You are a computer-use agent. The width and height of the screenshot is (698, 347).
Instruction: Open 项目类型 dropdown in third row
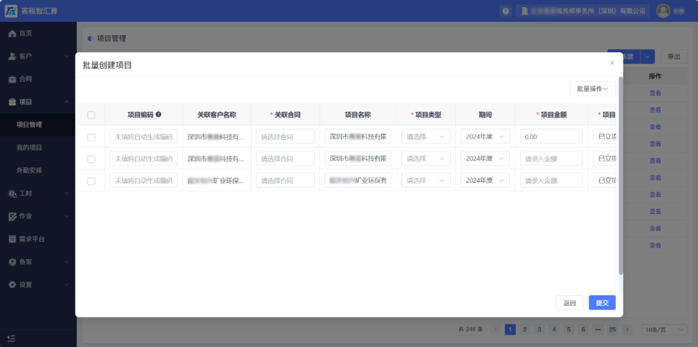[426, 181]
